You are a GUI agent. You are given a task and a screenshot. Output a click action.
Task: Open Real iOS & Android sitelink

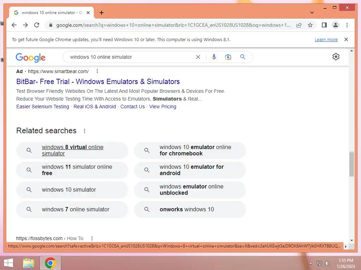tap(94, 107)
